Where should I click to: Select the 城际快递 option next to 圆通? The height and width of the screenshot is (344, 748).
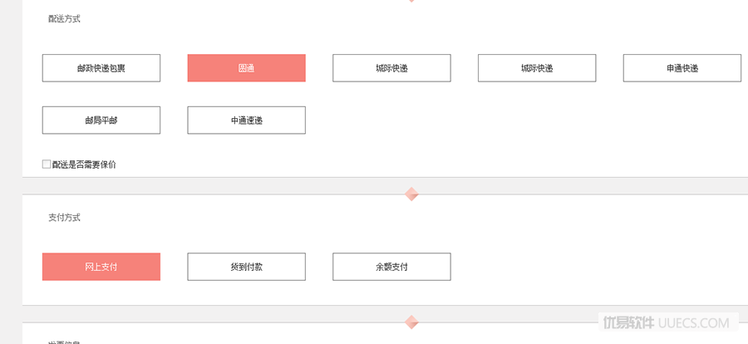coord(391,68)
